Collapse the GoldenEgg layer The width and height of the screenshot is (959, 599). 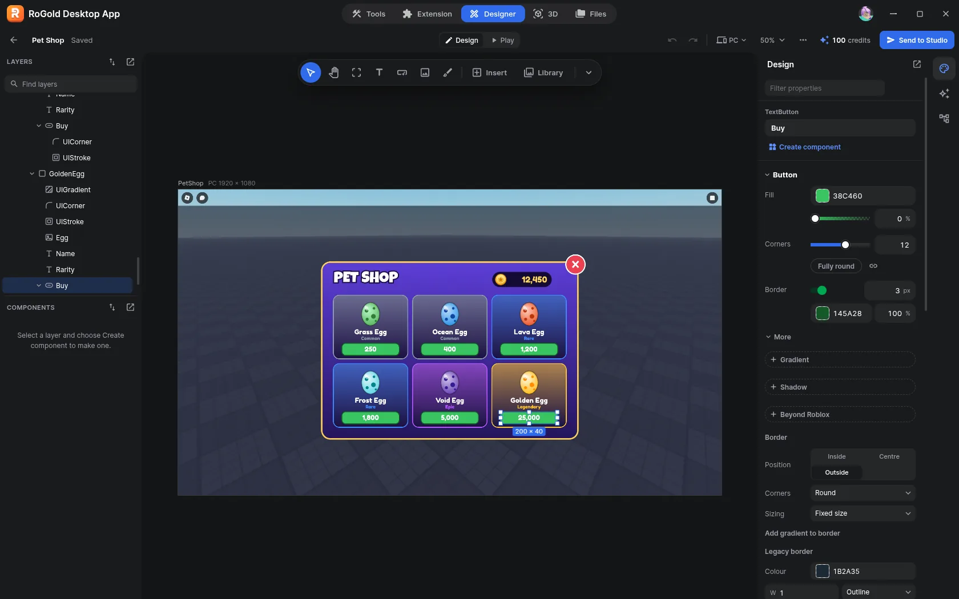coord(32,174)
